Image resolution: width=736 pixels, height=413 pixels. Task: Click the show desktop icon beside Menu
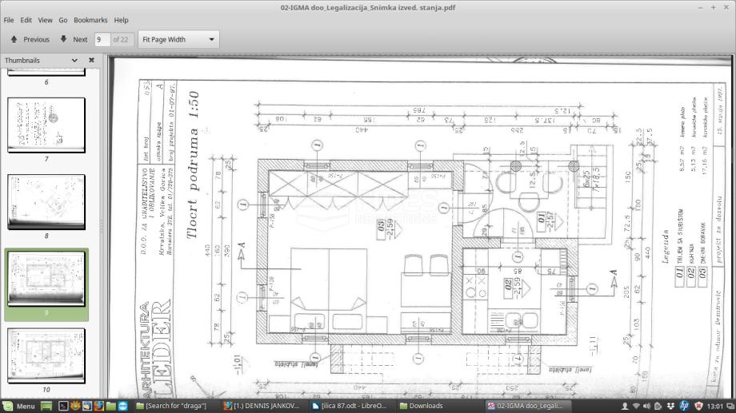46,406
